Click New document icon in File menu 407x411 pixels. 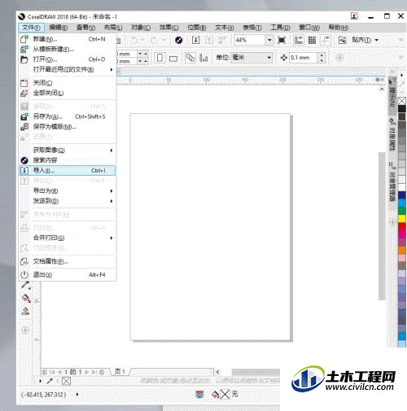point(24,39)
